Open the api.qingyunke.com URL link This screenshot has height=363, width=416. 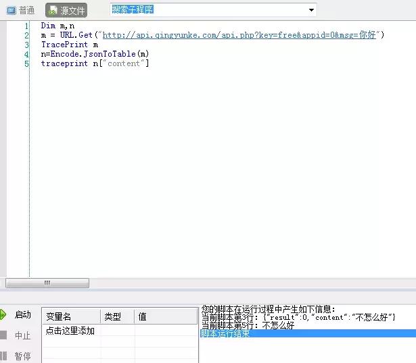pos(239,35)
